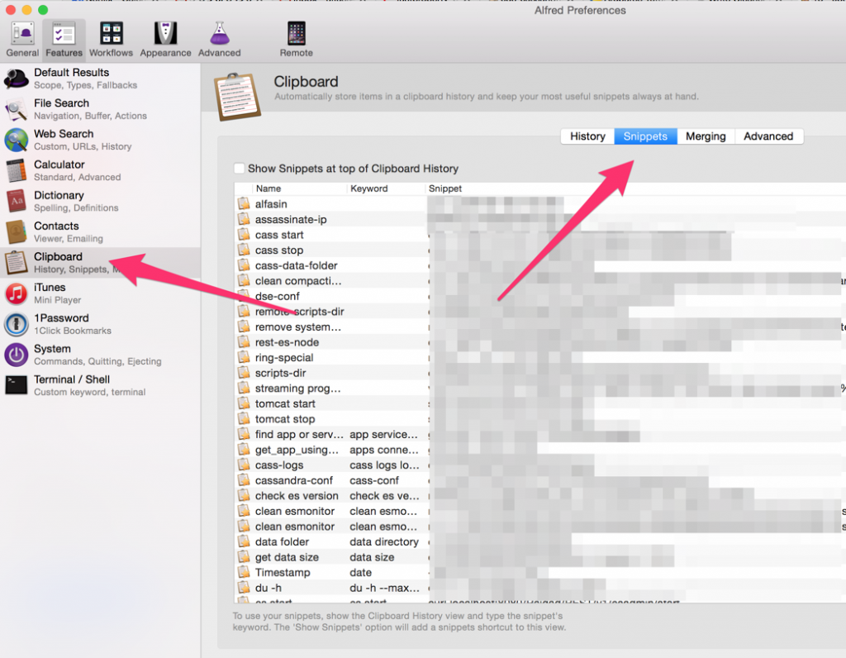The height and width of the screenshot is (658, 846).
Task: Switch to the Merging tab
Action: tap(706, 136)
